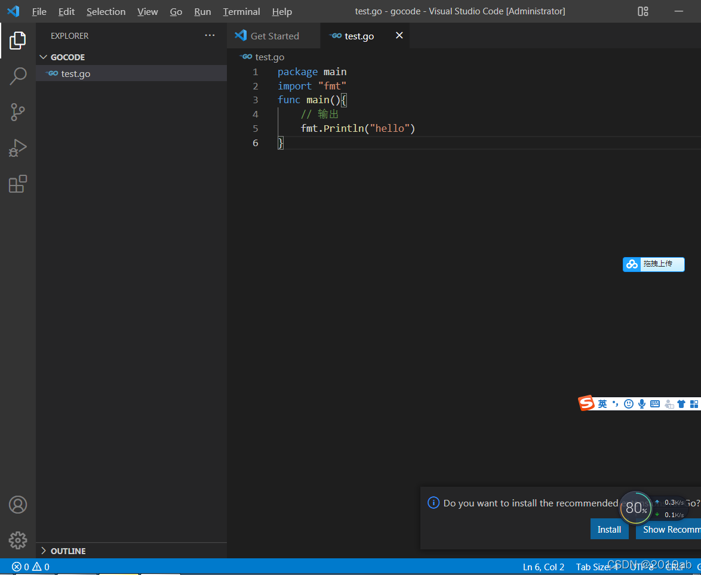Open the Explorer view in activity bar
Screen dimensions: 701x575
pyautogui.click(x=18, y=41)
